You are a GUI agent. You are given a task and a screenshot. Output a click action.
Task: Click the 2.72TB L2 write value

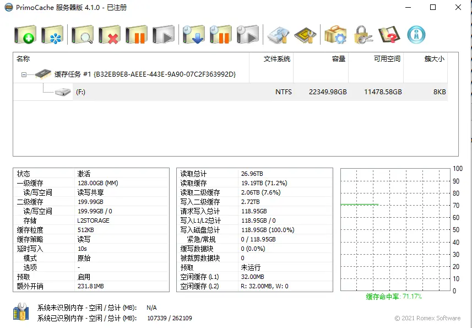point(251,202)
